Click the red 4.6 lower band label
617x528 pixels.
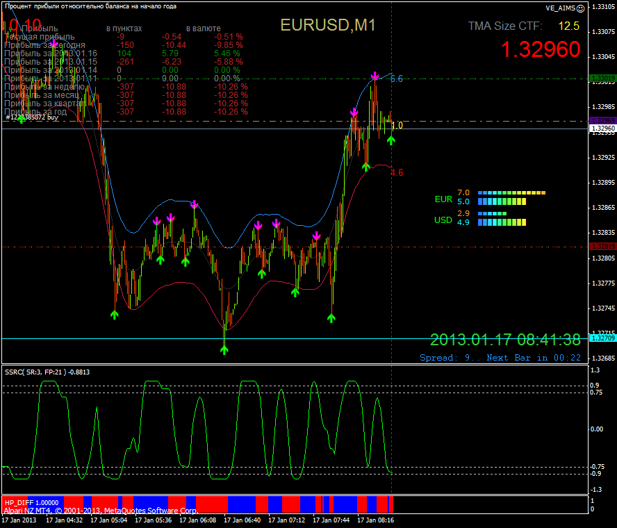pos(397,172)
